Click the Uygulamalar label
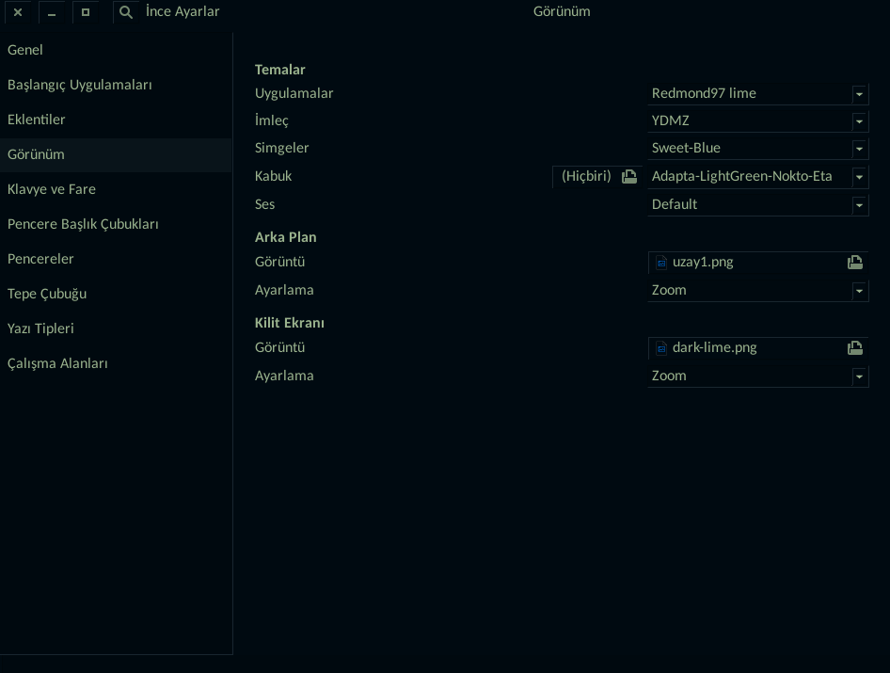The image size is (890, 673). 294,94
